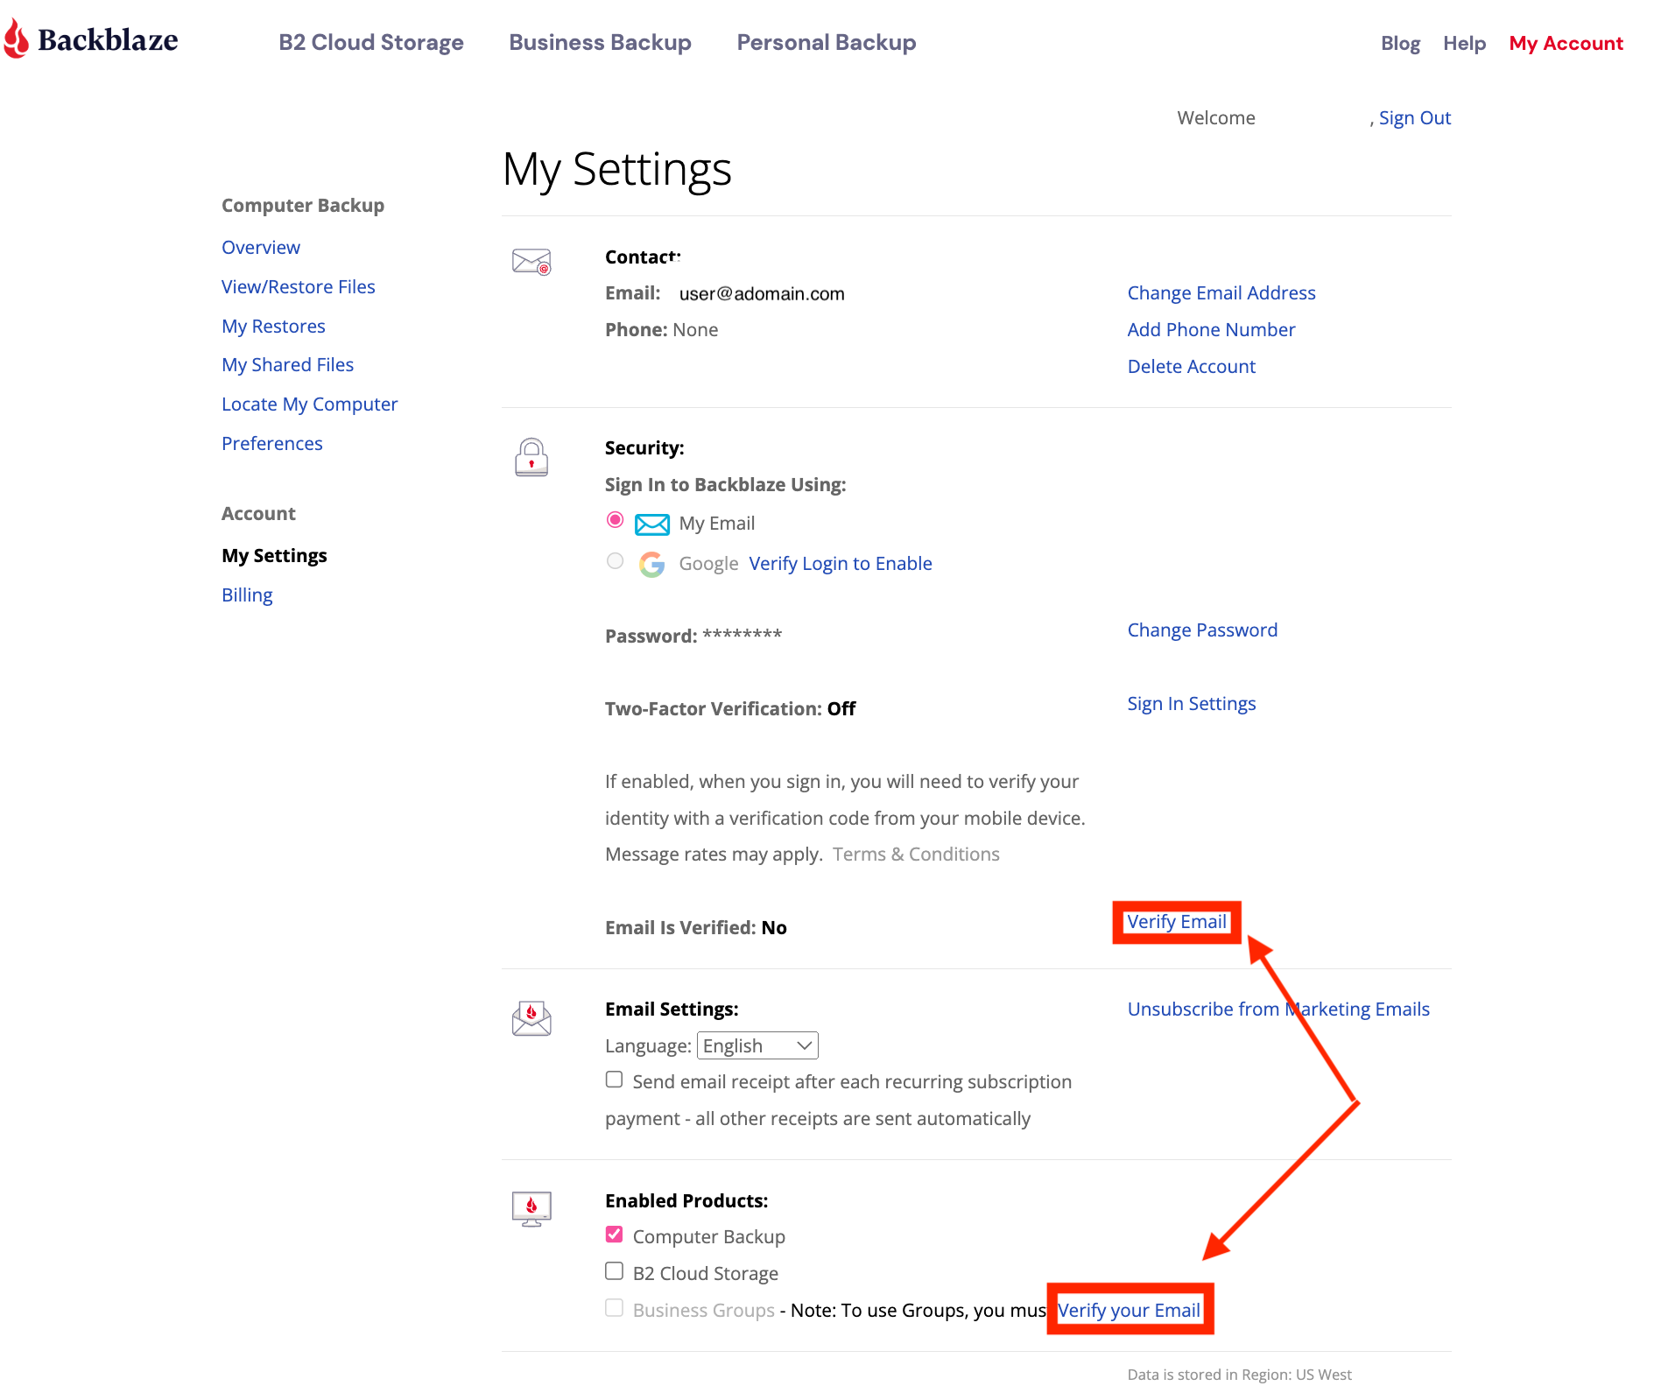Open the Terms & Conditions link
Image resolution: width=1654 pixels, height=1393 pixels.
pos(916,854)
